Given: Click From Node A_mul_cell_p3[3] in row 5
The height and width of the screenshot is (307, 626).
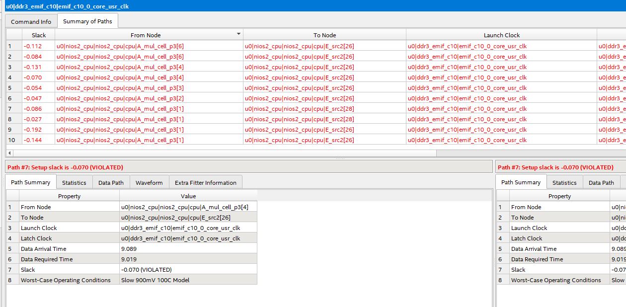Looking at the screenshot, I should (x=149, y=87).
